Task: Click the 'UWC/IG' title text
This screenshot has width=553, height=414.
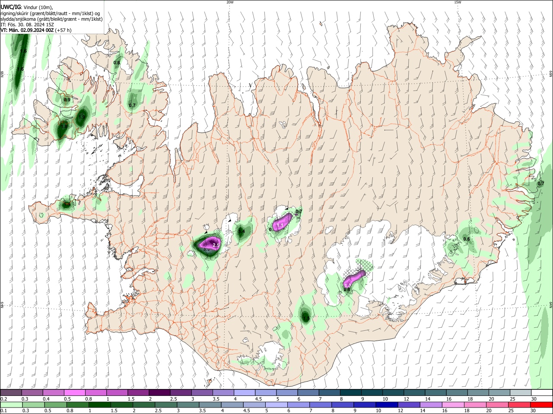Action: point(10,7)
